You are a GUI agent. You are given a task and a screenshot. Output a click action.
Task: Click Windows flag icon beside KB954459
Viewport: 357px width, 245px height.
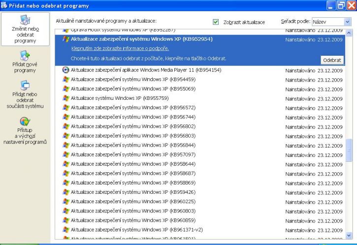[66, 79]
